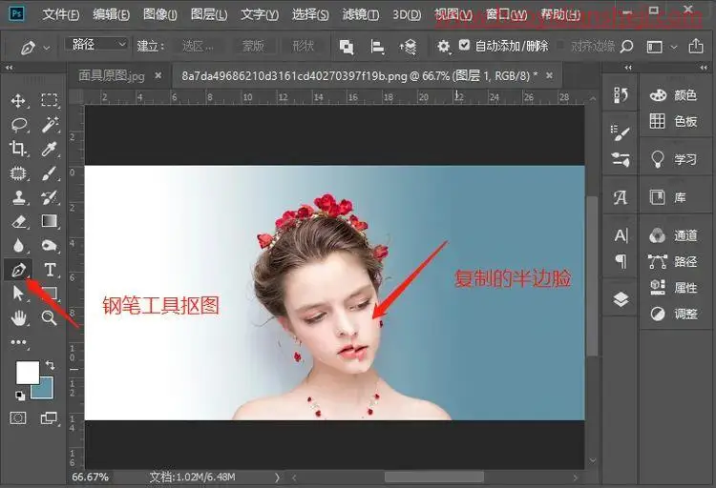Select the Hand tool
Viewport: 716px width, 488px height.
point(18,318)
